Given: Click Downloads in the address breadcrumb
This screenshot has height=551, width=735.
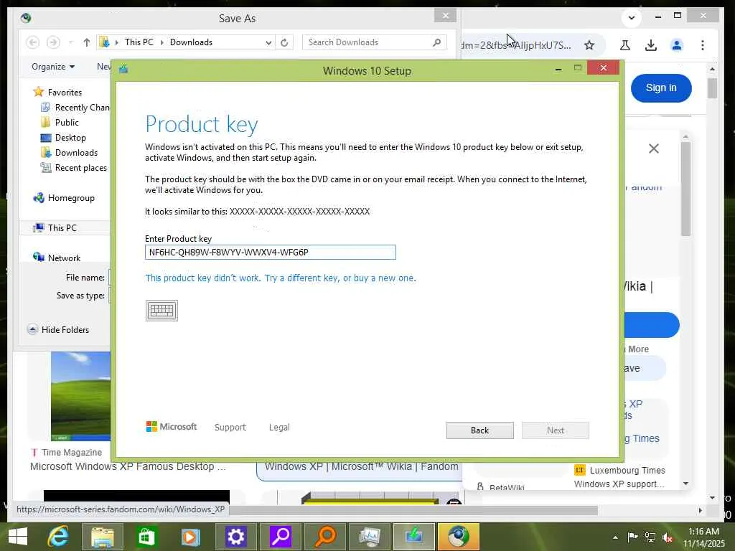Looking at the screenshot, I should [191, 42].
